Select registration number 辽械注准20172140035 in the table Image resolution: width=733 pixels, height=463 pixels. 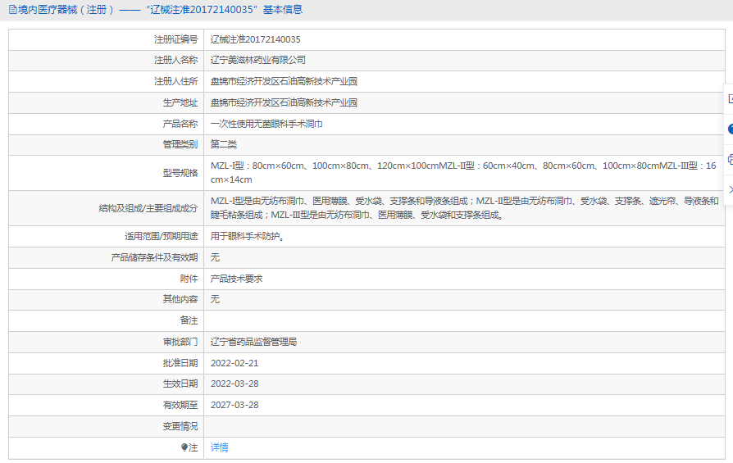click(x=255, y=39)
